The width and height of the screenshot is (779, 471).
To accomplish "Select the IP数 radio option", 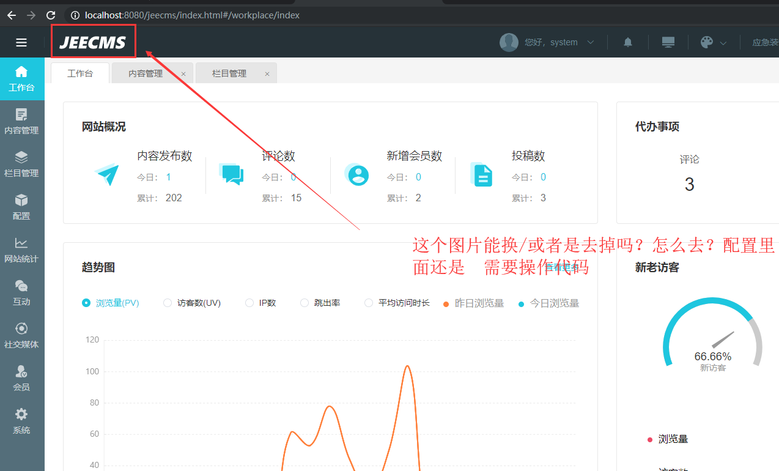I will (x=260, y=303).
